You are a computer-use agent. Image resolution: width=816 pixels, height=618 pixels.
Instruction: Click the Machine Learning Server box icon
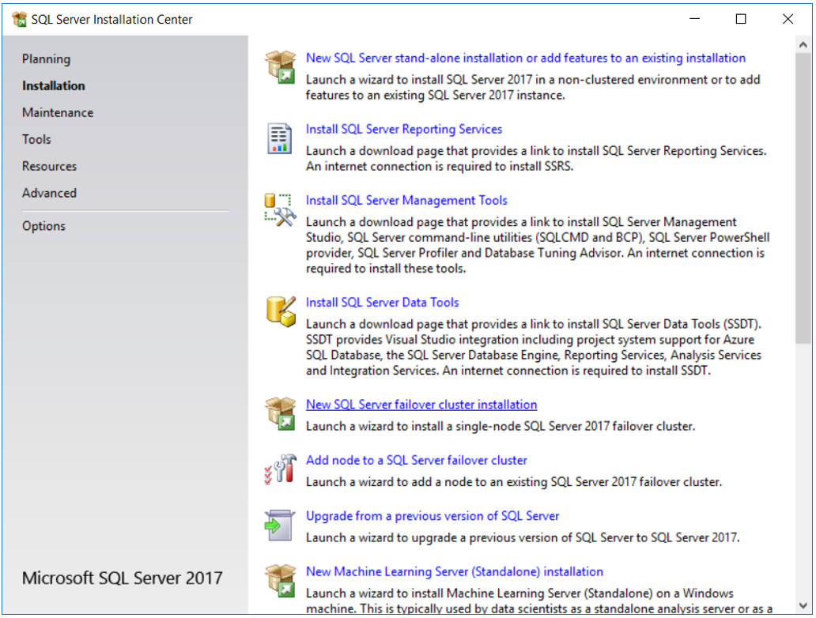280,581
